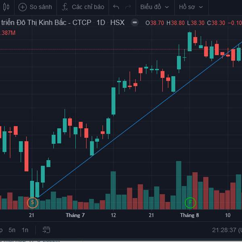Click the So sánh compare plus icon
The image size is (242, 242).
coord(23,7)
